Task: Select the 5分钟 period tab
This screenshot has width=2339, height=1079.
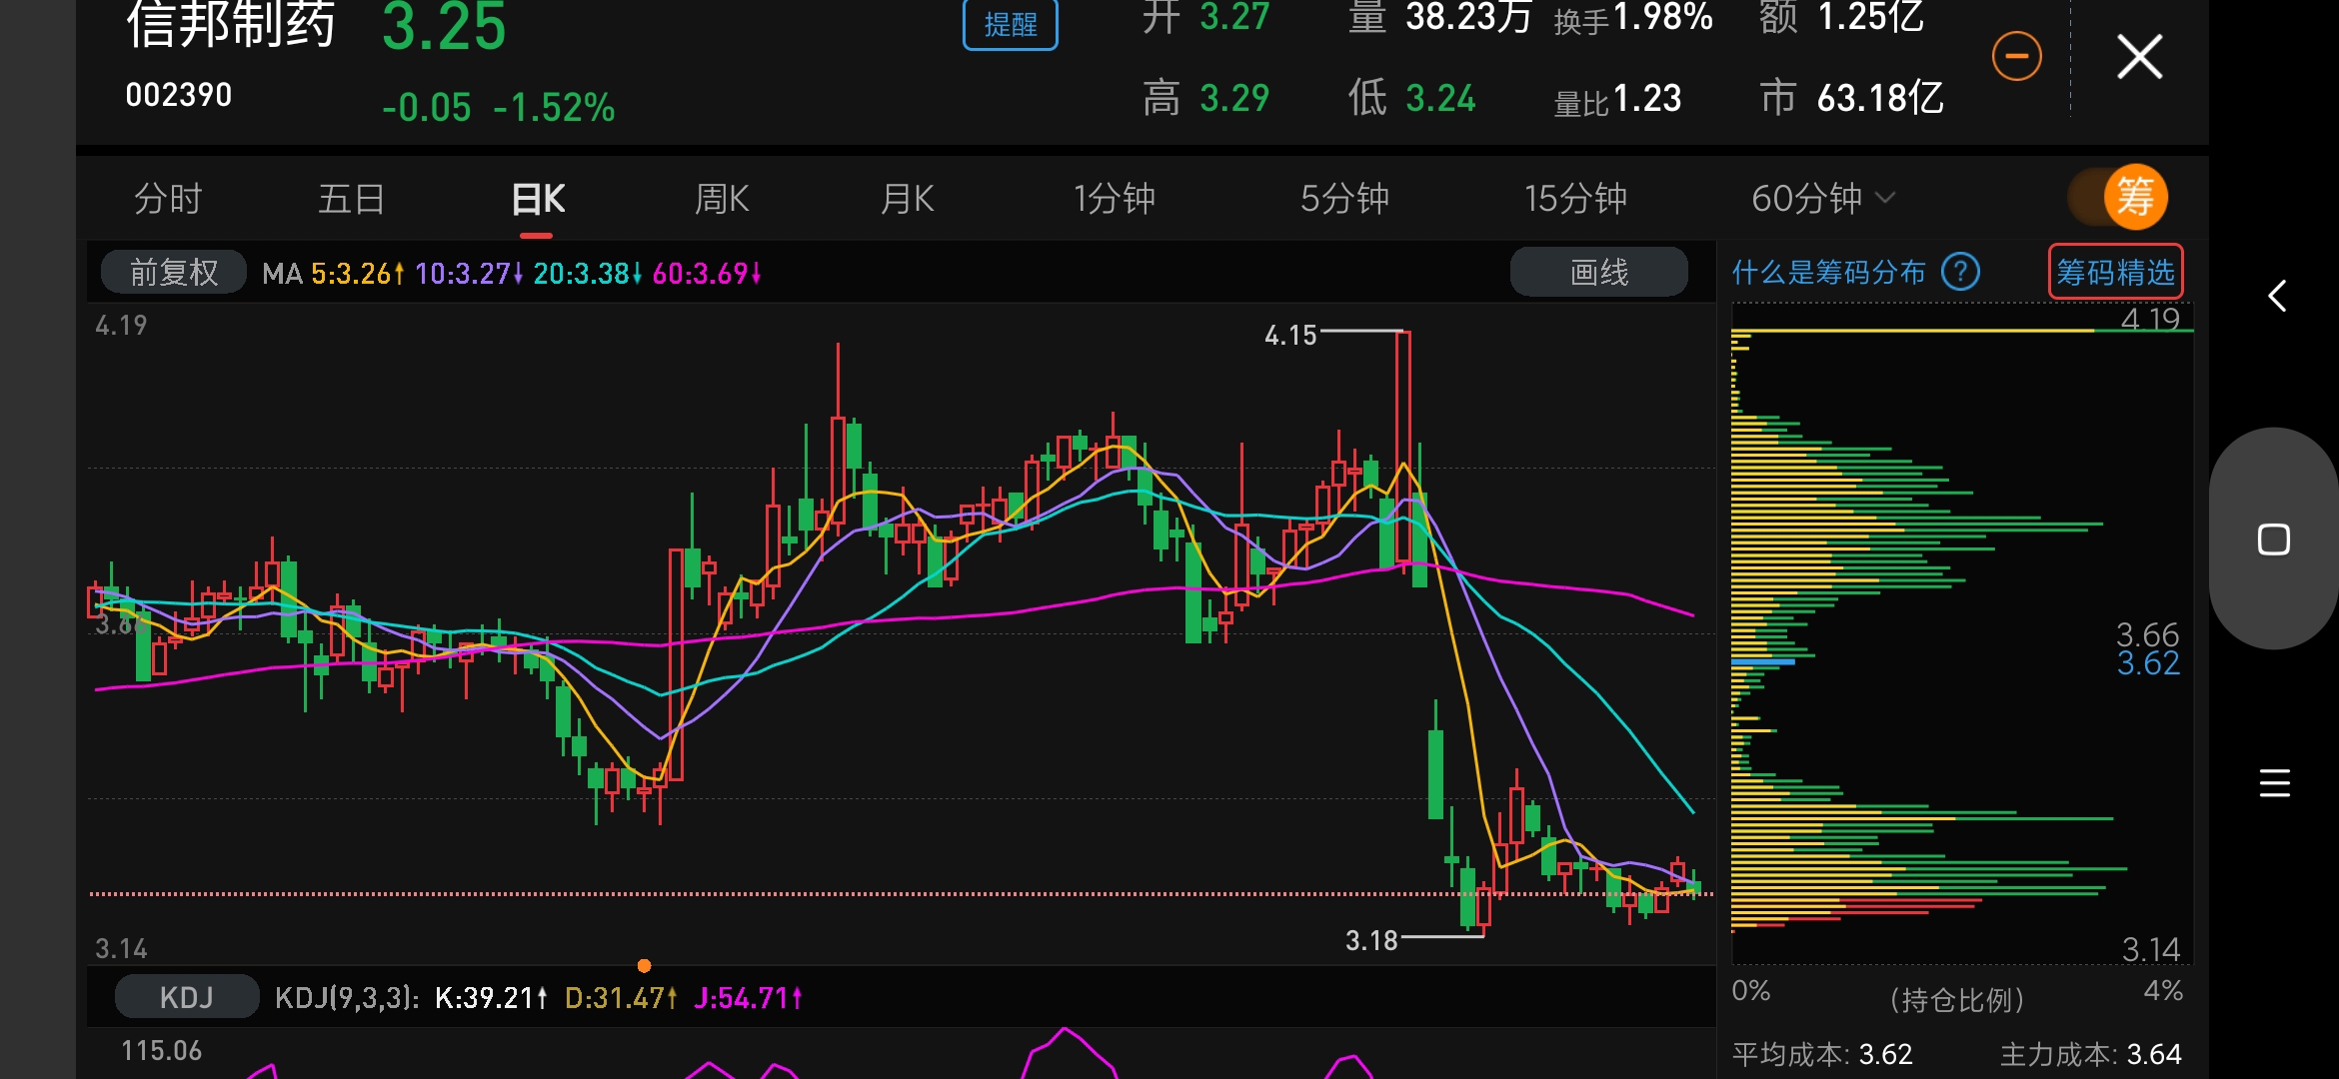Action: [x=1344, y=199]
